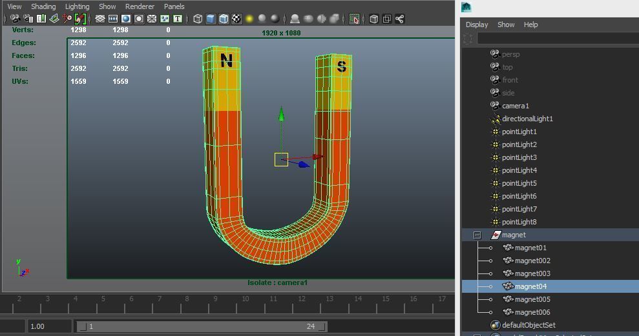
Task: Open the Renderer menu dropdown
Action: click(140, 6)
